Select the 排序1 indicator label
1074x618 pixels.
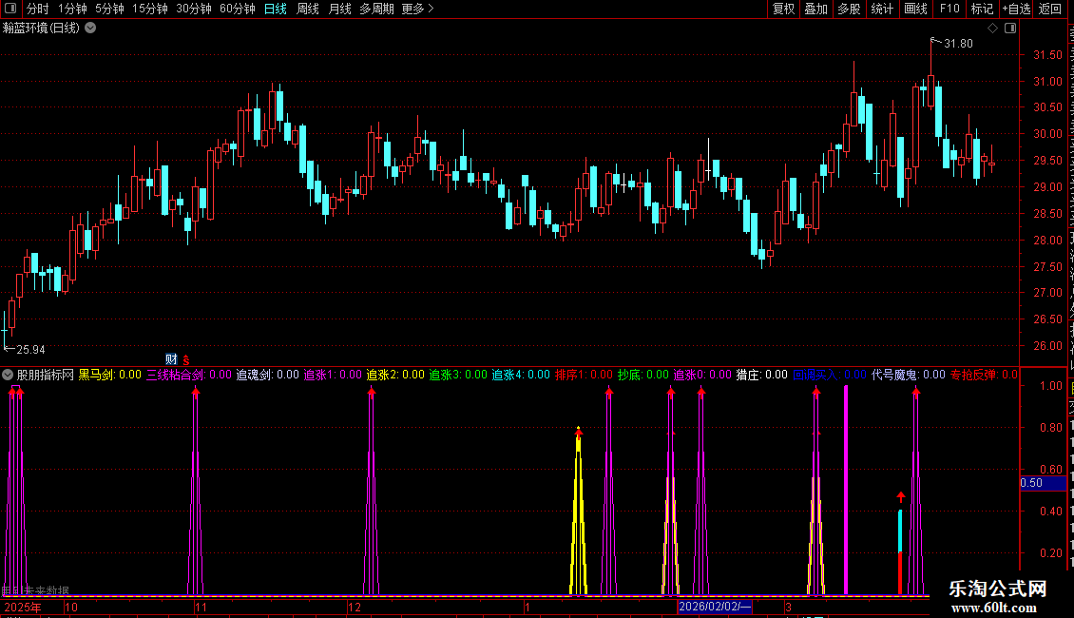[x=584, y=375]
